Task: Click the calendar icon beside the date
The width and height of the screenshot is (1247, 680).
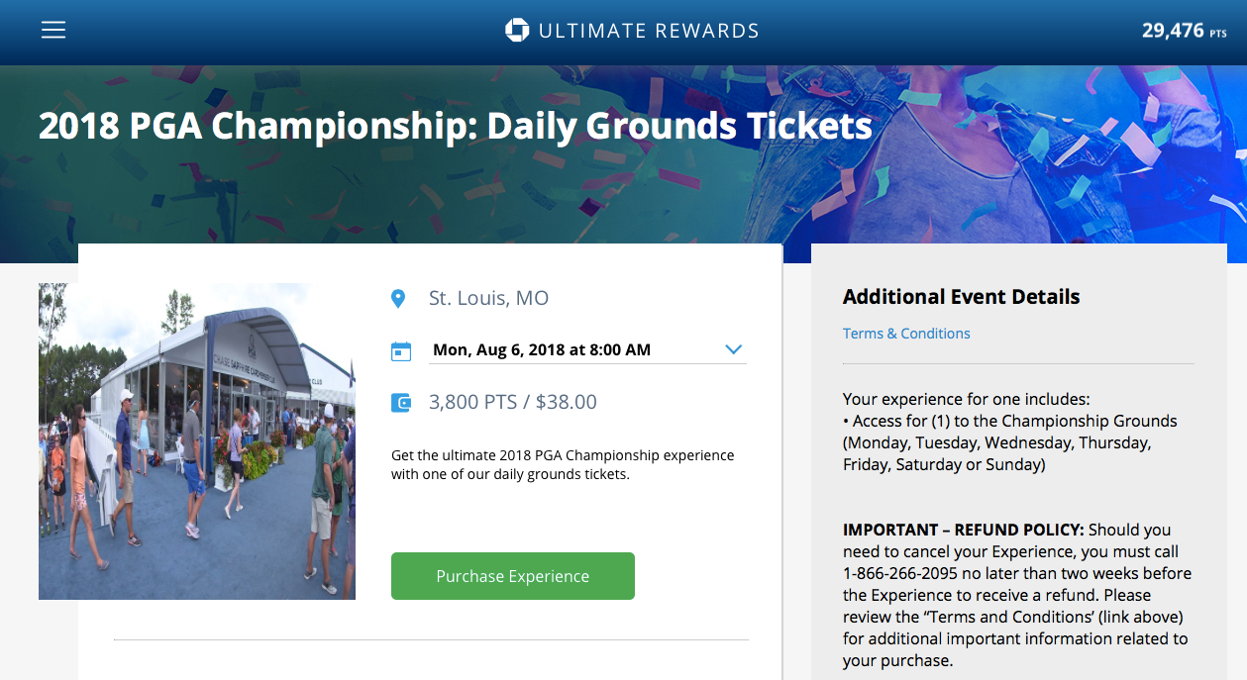Action: tap(401, 350)
